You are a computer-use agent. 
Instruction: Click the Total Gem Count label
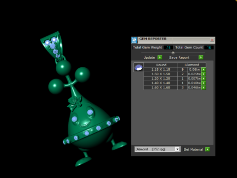[189, 47]
